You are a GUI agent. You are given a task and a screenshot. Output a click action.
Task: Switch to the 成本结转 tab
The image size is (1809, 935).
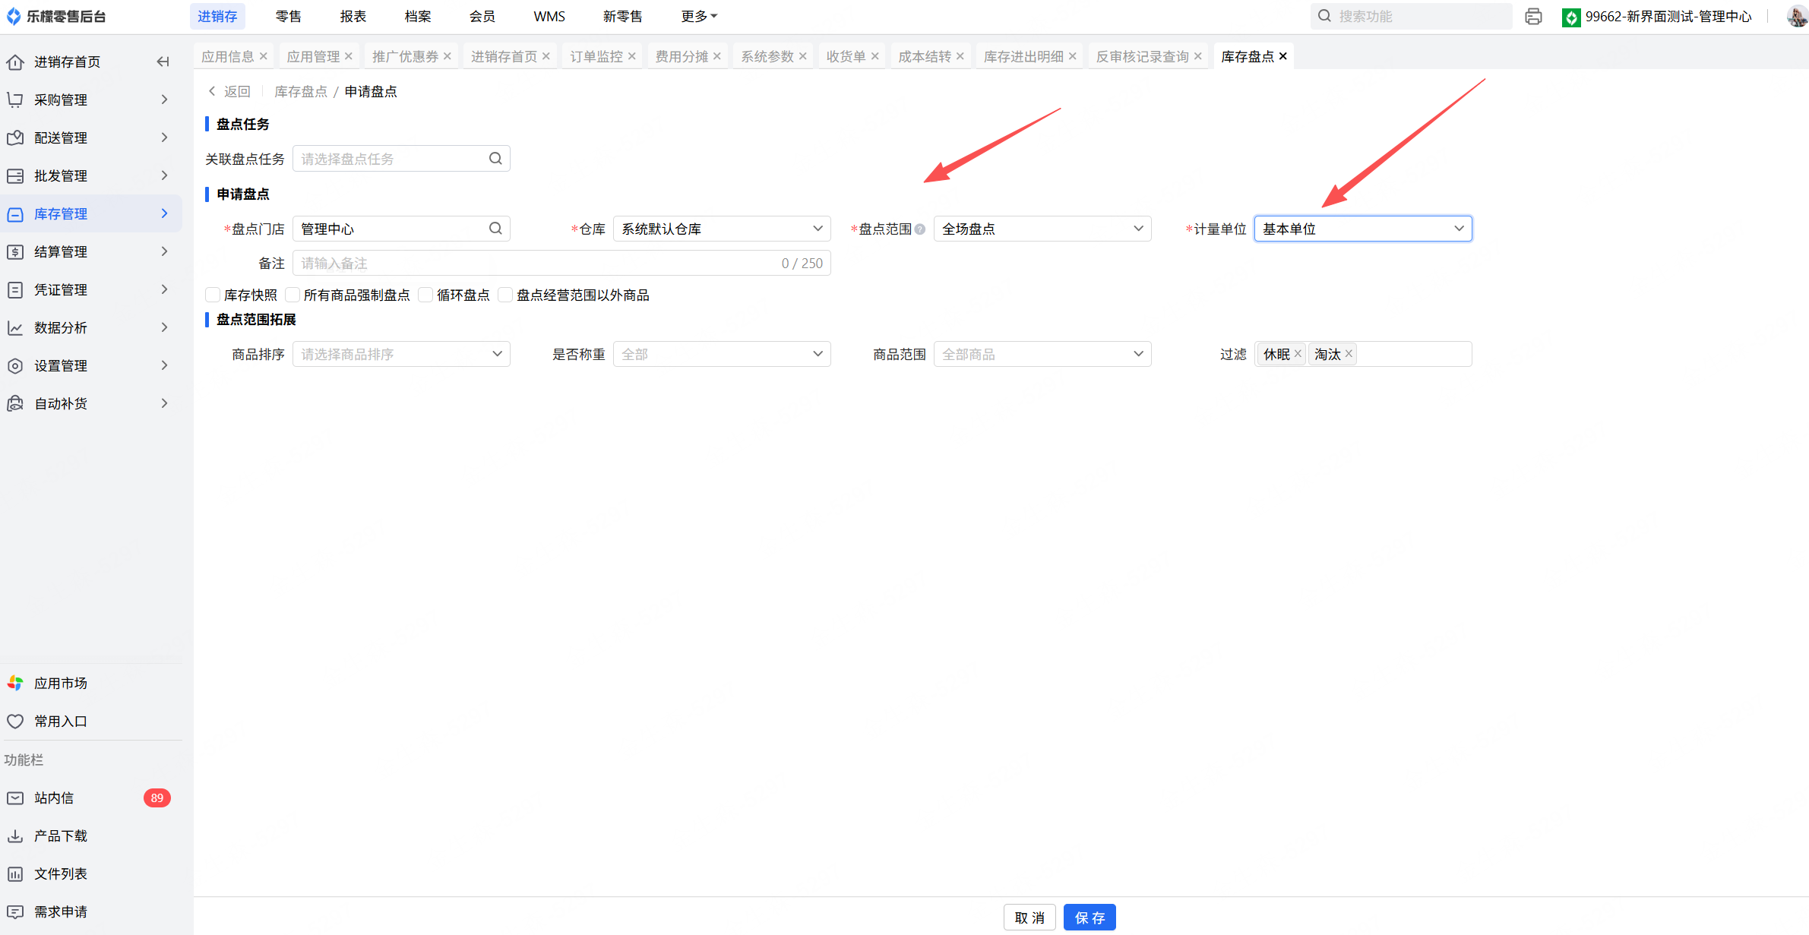coord(924,56)
